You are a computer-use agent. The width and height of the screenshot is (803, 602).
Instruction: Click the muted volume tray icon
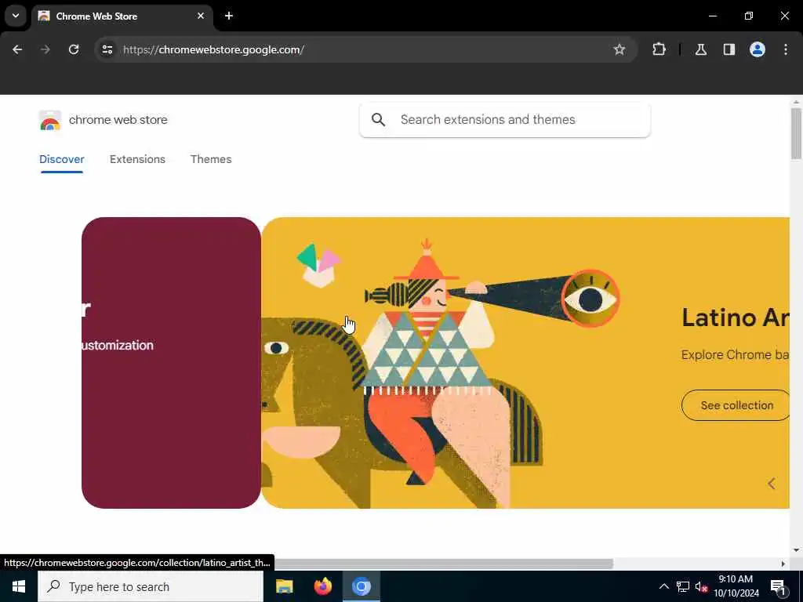point(702,586)
